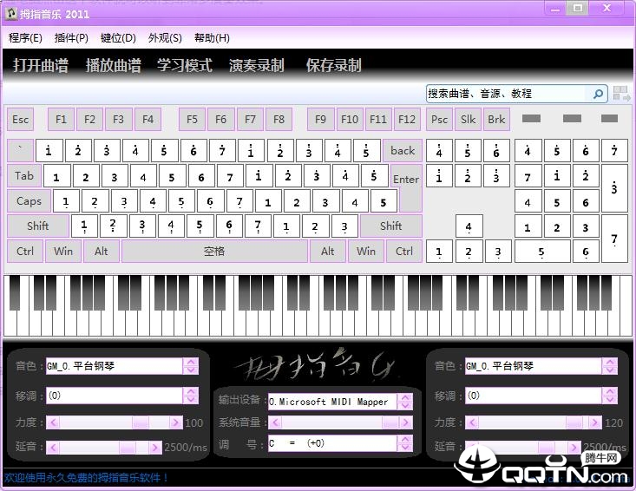
Task: Start 演奏录制 performance recording
Action: [x=256, y=65]
